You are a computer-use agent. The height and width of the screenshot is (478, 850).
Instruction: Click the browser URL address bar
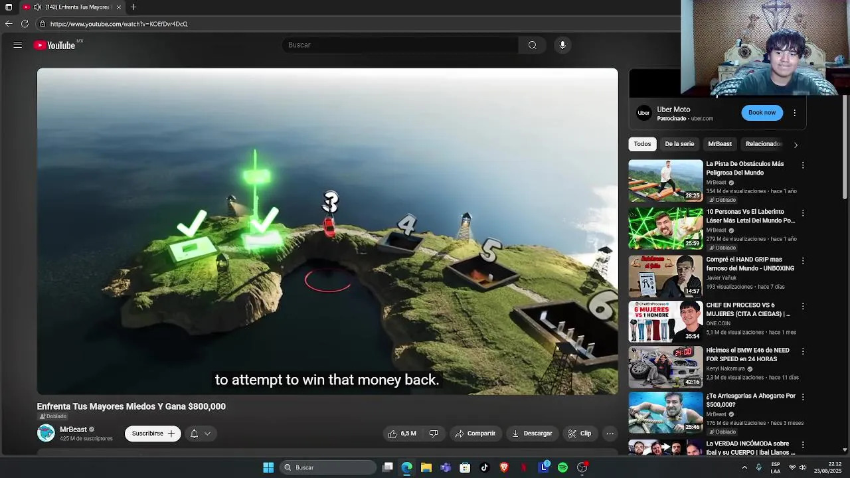click(x=359, y=24)
